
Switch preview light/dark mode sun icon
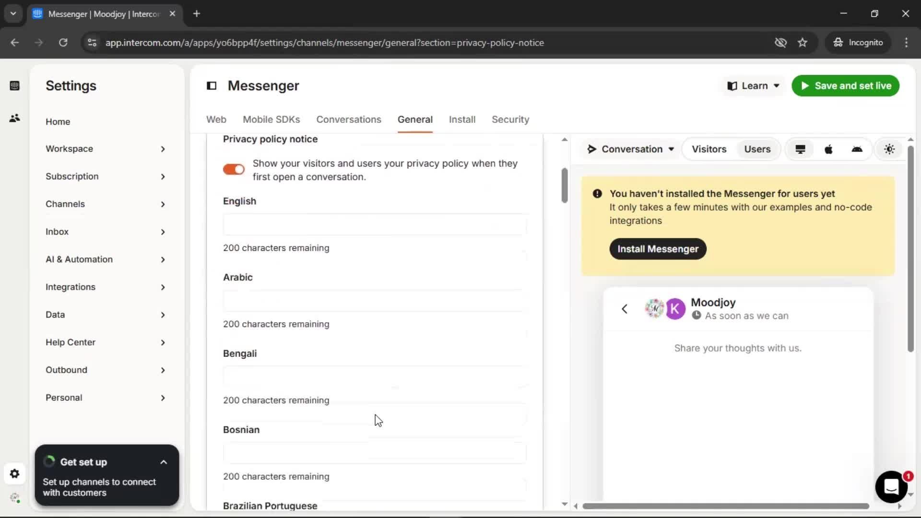889,149
